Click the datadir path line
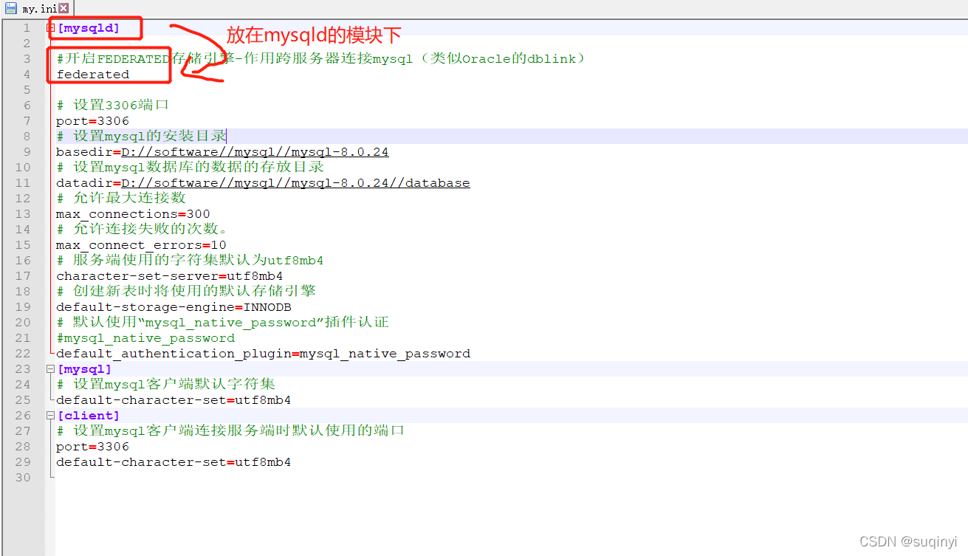 click(x=263, y=183)
